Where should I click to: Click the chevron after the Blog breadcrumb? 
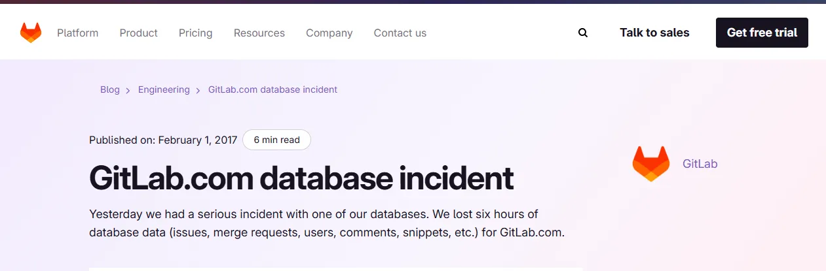click(128, 90)
